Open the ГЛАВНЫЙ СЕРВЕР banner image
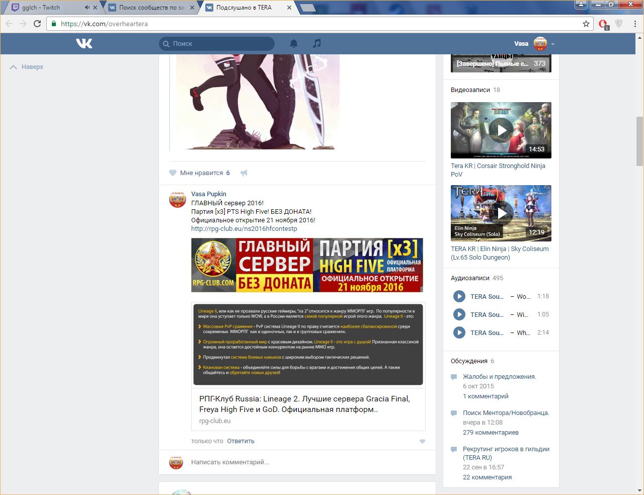644x495 pixels. (x=307, y=265)
